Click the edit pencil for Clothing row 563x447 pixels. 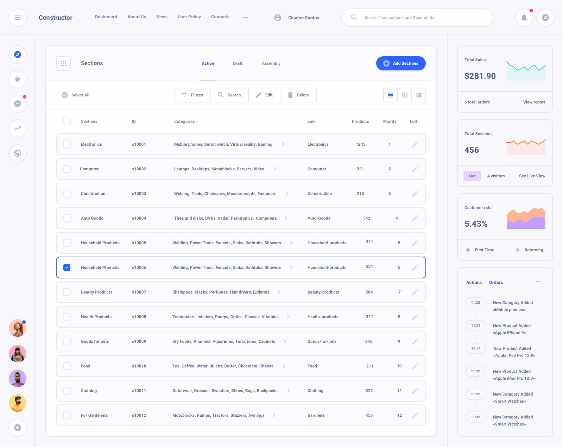coord(415,391)
